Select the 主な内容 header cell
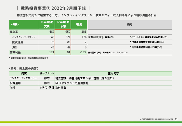Viewport: 182px width, 126px height. 113,74
